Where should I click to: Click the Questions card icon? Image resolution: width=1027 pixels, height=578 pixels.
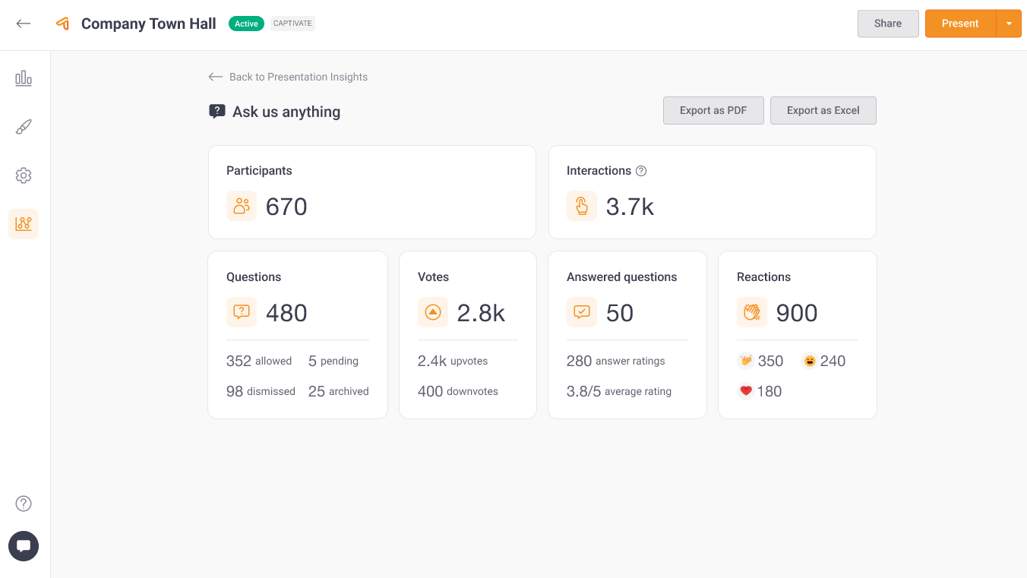[242, 312]
